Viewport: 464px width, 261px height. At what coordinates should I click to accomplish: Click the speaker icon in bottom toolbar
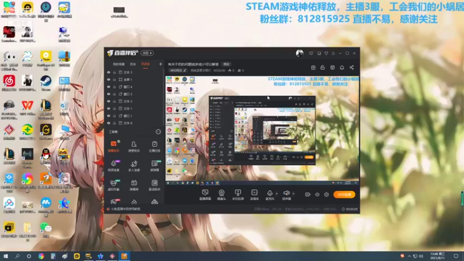(286, 193)
